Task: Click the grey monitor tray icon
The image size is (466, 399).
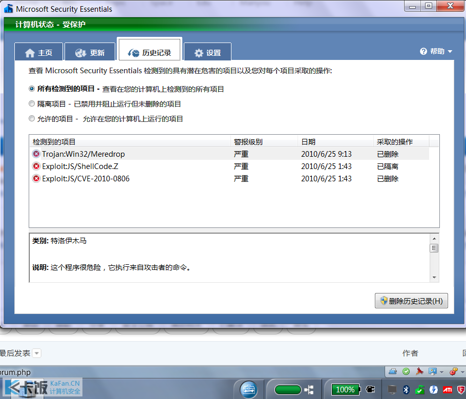Action: point(392,389)
